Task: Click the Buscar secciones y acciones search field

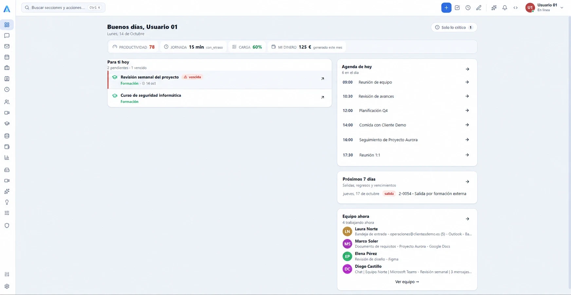Action: click(63, 8)
